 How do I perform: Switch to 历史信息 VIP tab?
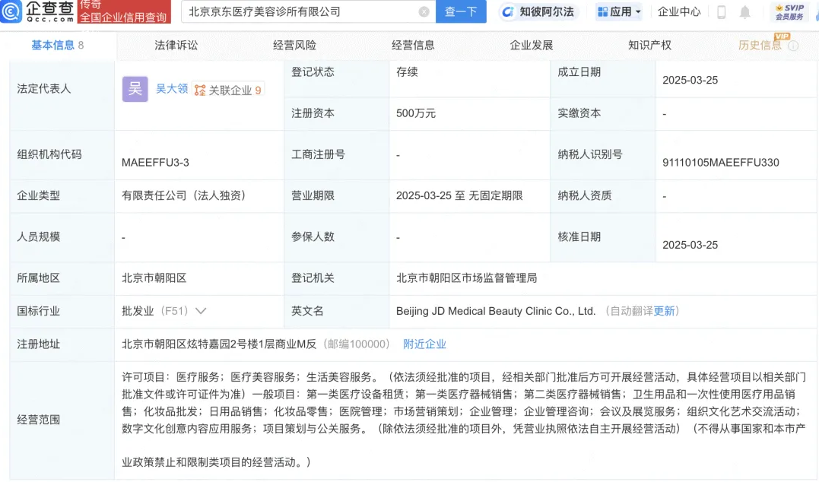tap(760, 46)
